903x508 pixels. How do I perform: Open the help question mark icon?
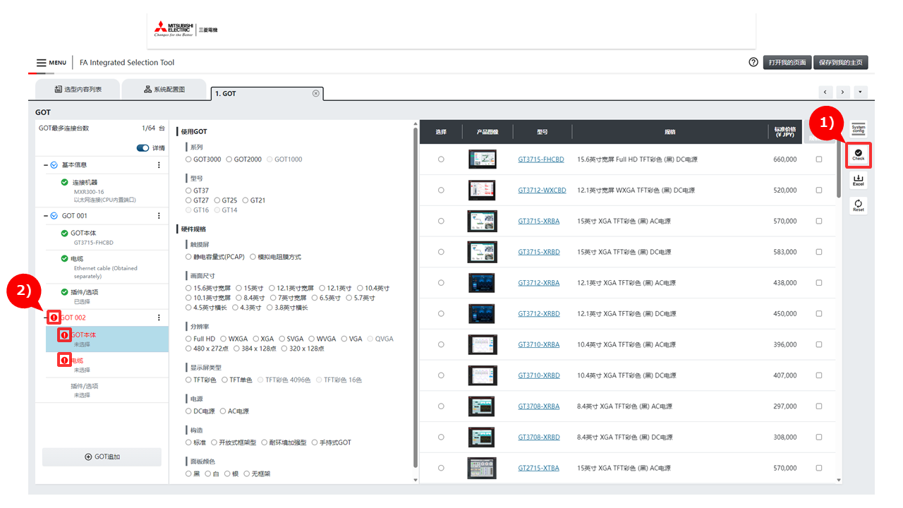(753, 62)
